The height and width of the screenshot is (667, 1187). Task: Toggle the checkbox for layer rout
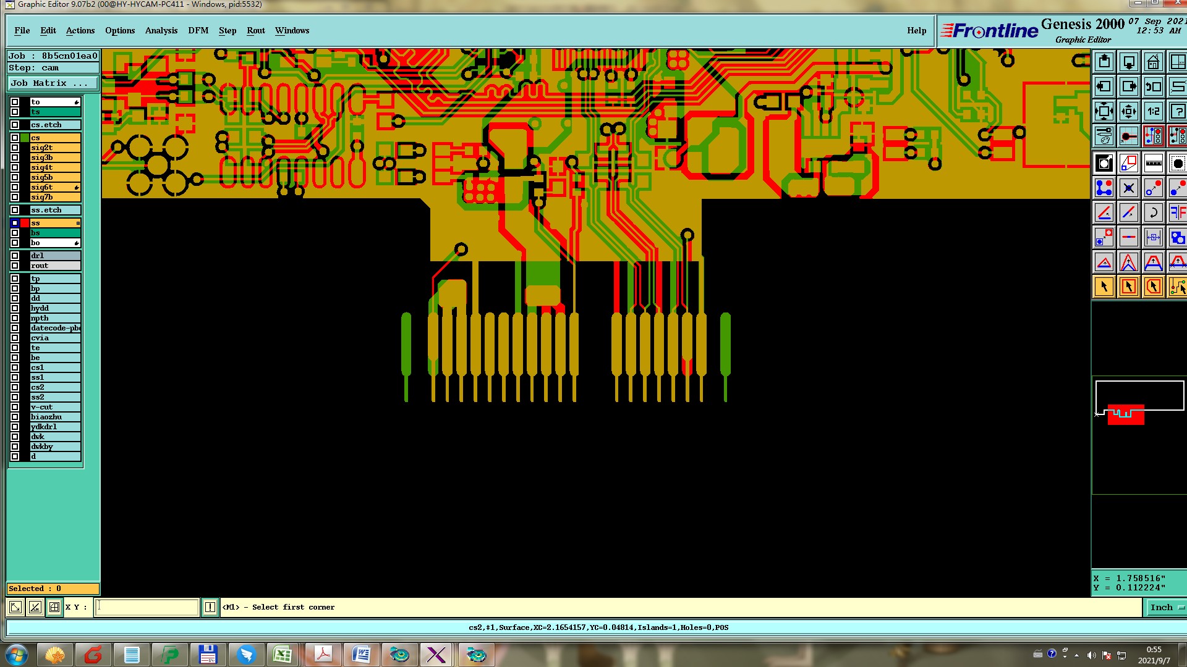point(15,266)
